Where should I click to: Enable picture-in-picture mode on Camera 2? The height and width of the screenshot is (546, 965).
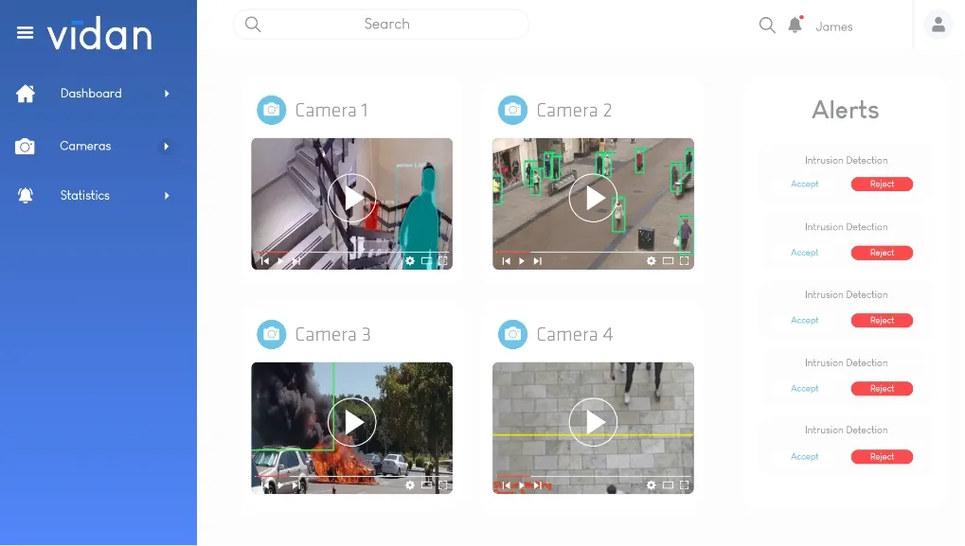[x=666, y=261]
